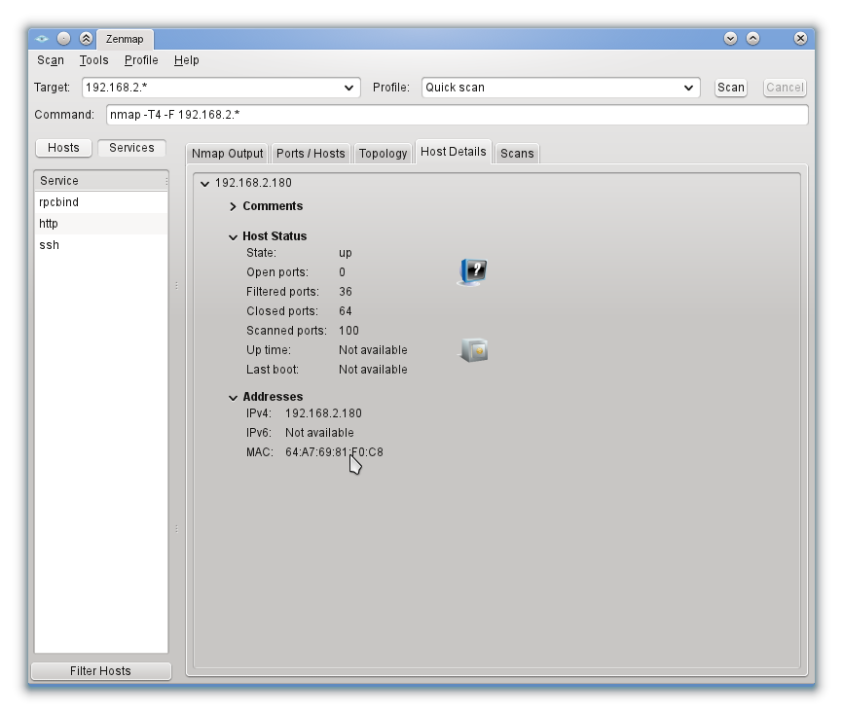The width and height of the screenshot is (843, 715).
Task: Click the round dot title bar button
Action: pyautogui.click(x=64, y=39)
